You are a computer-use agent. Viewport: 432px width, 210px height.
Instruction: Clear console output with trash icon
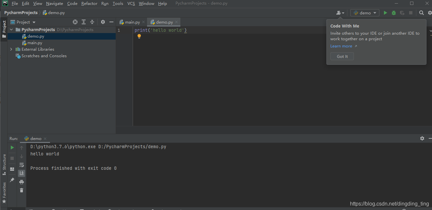coord(22,190)
